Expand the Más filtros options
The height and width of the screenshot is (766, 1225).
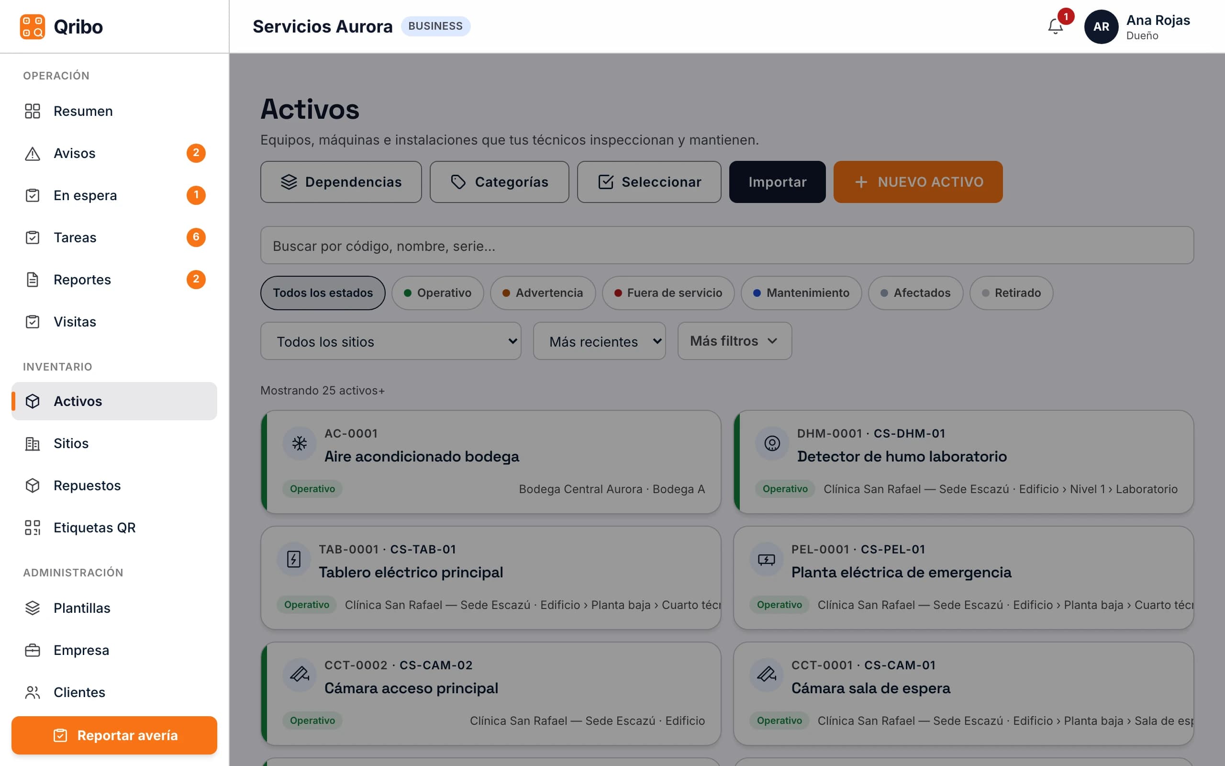735,341
